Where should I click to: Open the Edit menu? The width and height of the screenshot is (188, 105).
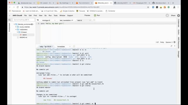[x=30, y=15]
